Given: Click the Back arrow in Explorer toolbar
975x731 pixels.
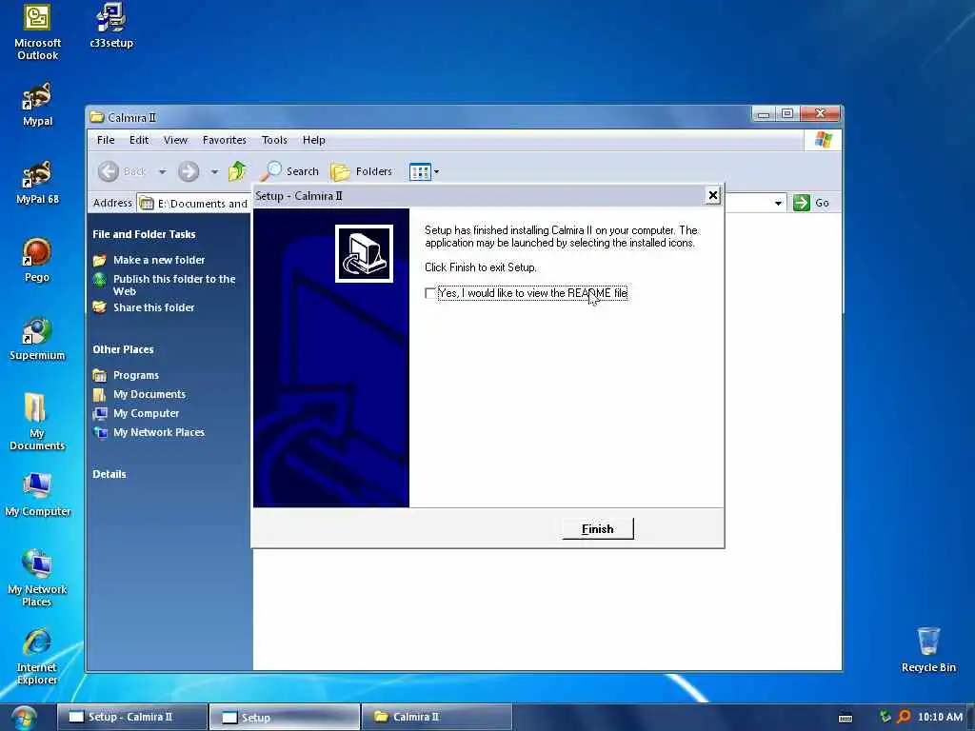Looking at the screenshot, I should click(109, 171).
